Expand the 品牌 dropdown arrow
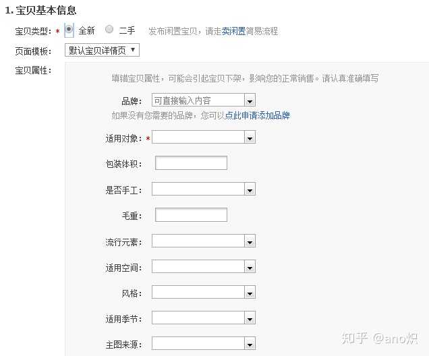 point(250,100)
